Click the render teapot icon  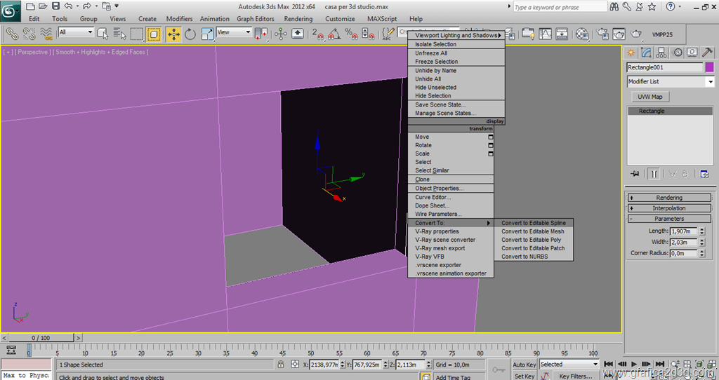(x=636, y=34)
